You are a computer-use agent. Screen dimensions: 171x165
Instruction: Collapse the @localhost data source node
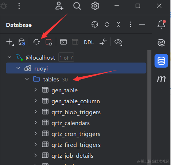(9, 57)
